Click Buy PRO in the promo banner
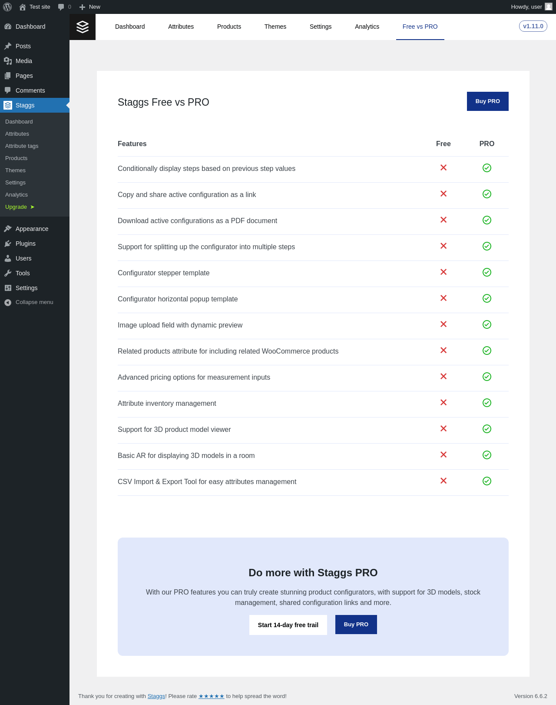Image resolution: width=556 pixels, height=705 pixels. (356, 625)
